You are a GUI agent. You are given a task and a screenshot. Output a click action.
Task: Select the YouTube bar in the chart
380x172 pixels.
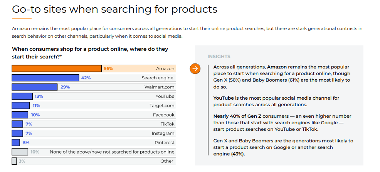[x=22, y=96]
